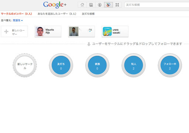Select the Maurits Rijk person card
Image resolution: width=189 pixels, height=133 pixels.
click(48, 31)
